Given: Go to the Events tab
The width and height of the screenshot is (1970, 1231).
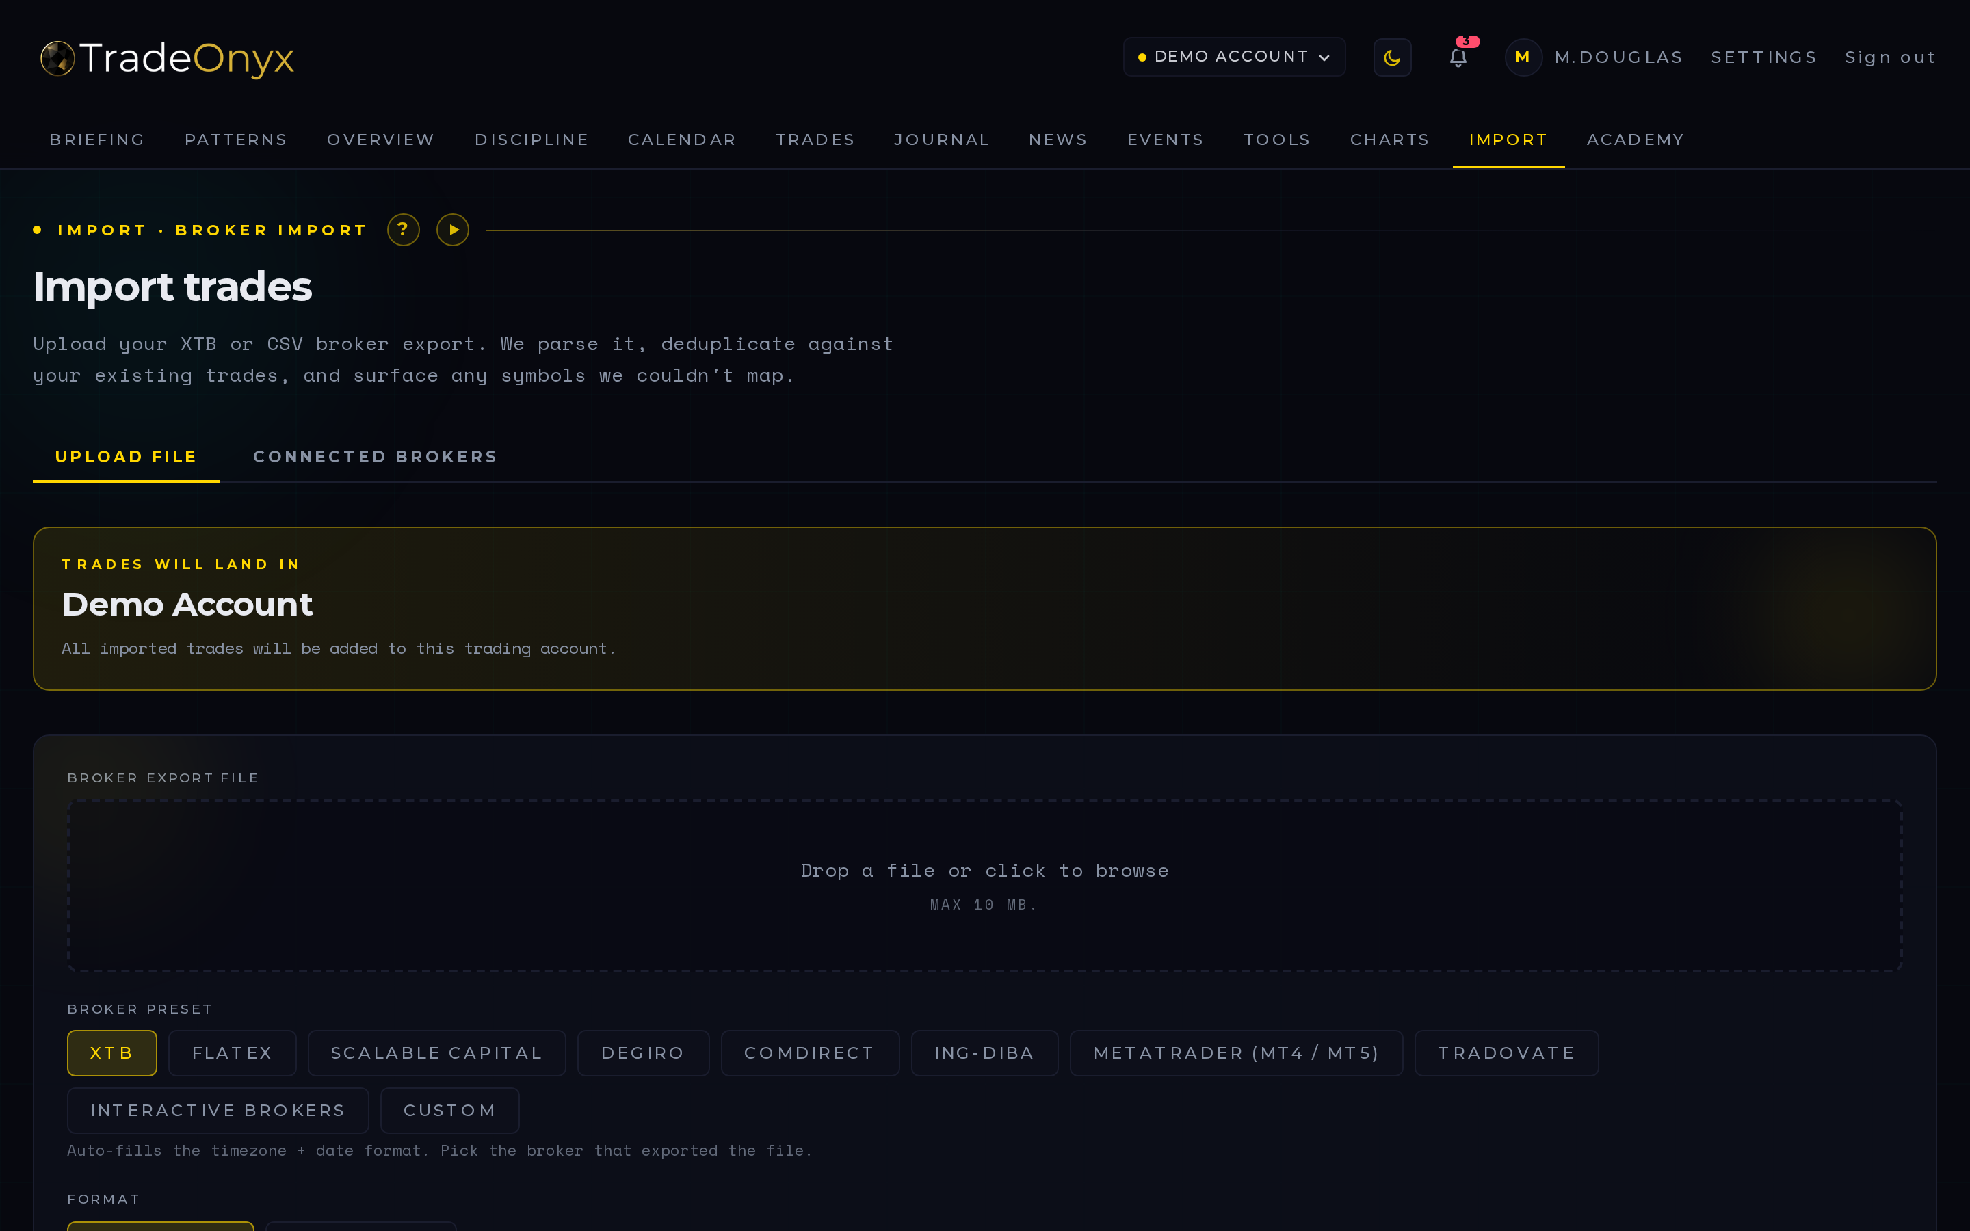Looking at the screenshot, I should pos(1165,140).
